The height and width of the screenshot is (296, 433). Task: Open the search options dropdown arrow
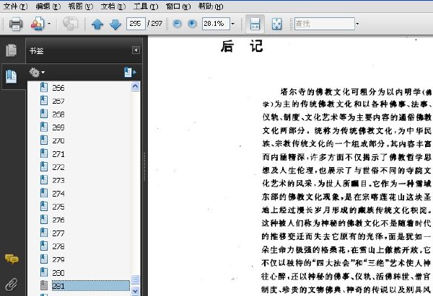point(357,24)
